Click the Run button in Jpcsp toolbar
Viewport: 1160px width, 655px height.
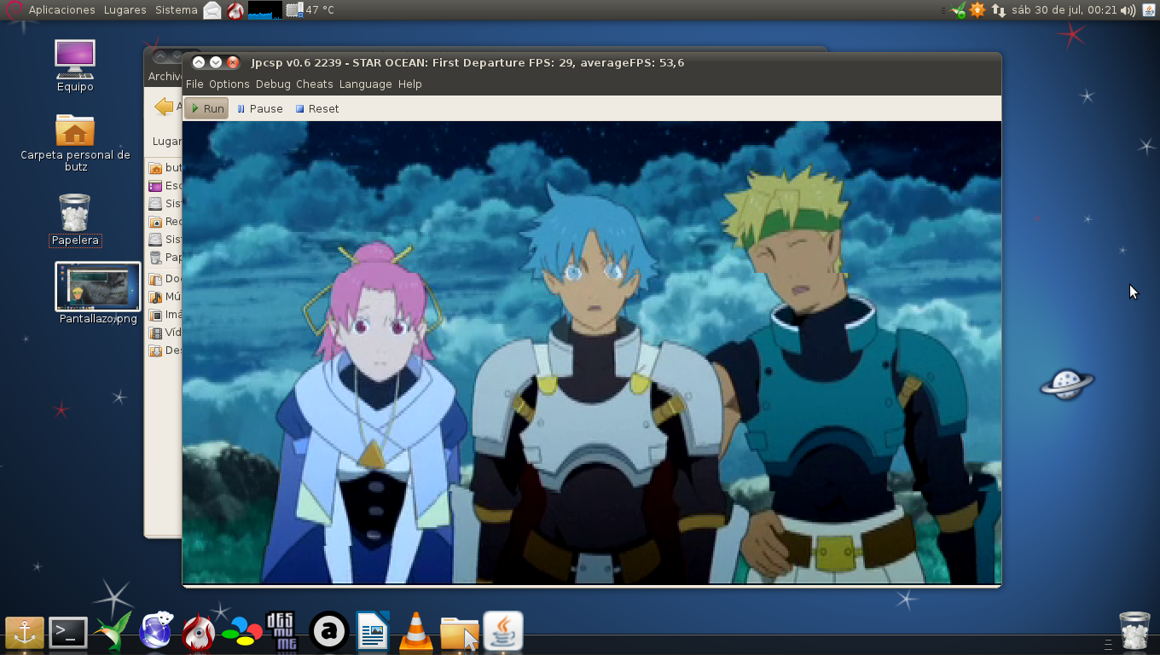click(206, 109)
